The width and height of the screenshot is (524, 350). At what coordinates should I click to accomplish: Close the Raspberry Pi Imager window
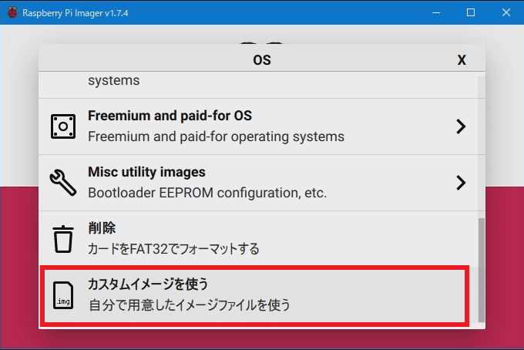pos(506,12)
